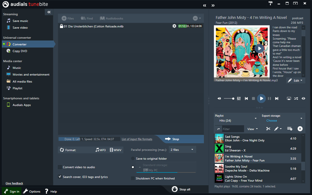Image resolution: width=312 pixels, height=195 pixels.
Task: Click Give feedback link
Action: coord(14,183)
